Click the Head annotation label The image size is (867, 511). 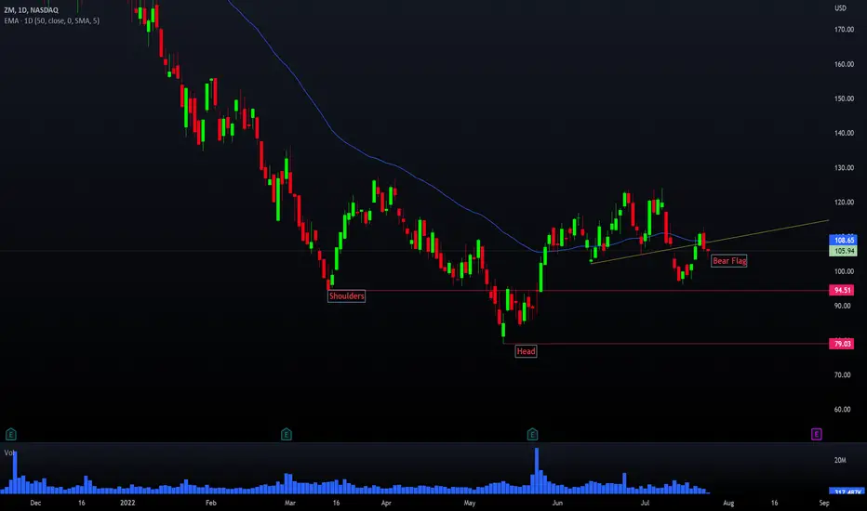click(x=526, y=351)
